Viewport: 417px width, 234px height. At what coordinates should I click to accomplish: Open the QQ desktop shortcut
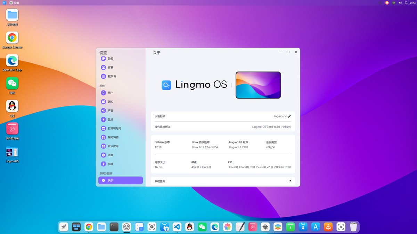pos(12,109)
